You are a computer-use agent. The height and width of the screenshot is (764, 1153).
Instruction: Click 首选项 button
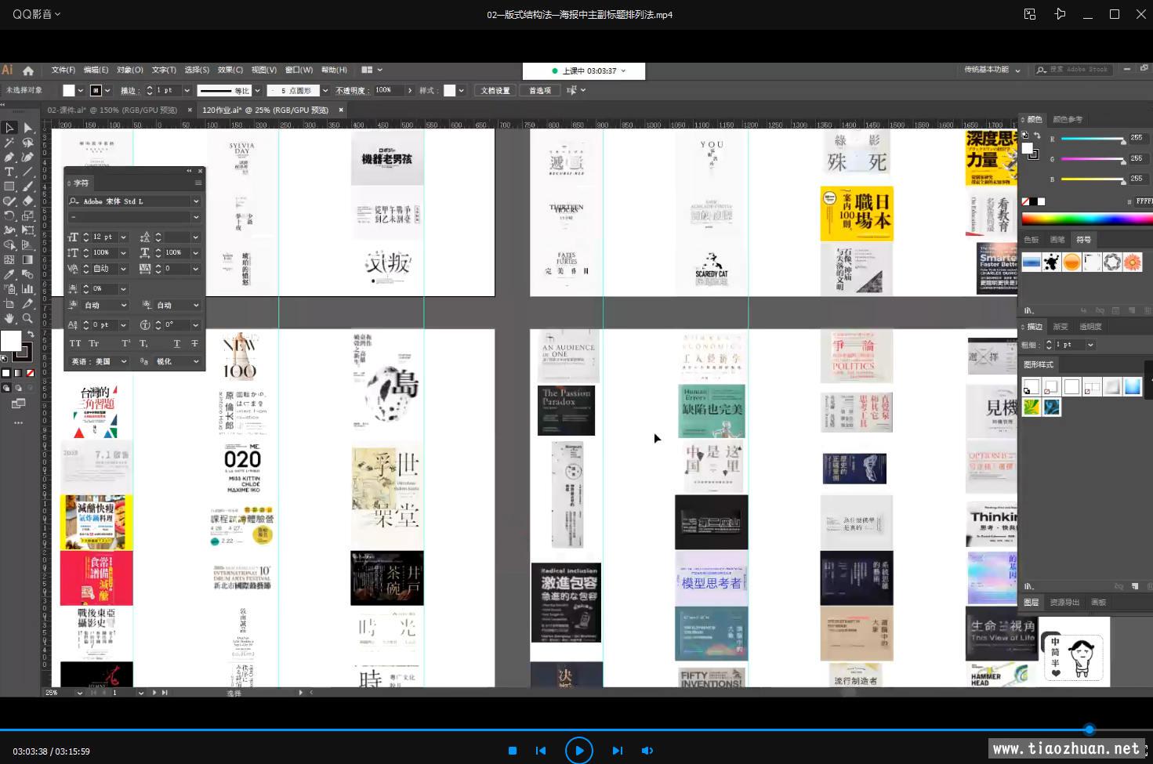click(x=540, y=90)
